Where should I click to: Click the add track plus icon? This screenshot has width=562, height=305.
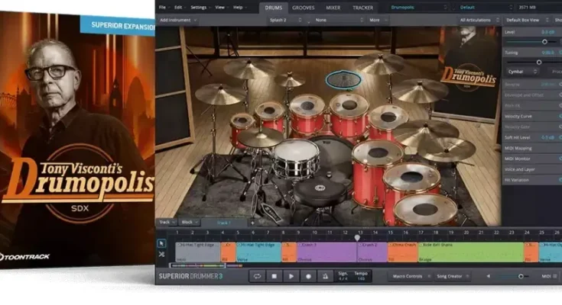pos(252,222)
